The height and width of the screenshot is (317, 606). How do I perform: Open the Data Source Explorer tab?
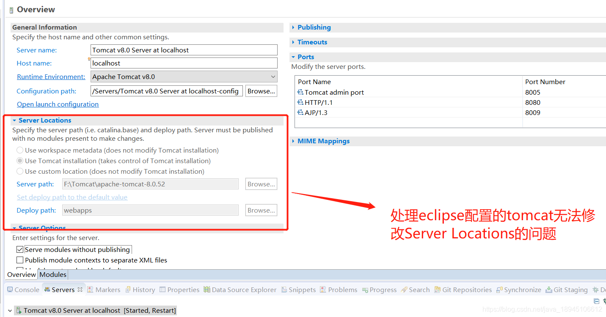tap(240, 290)
